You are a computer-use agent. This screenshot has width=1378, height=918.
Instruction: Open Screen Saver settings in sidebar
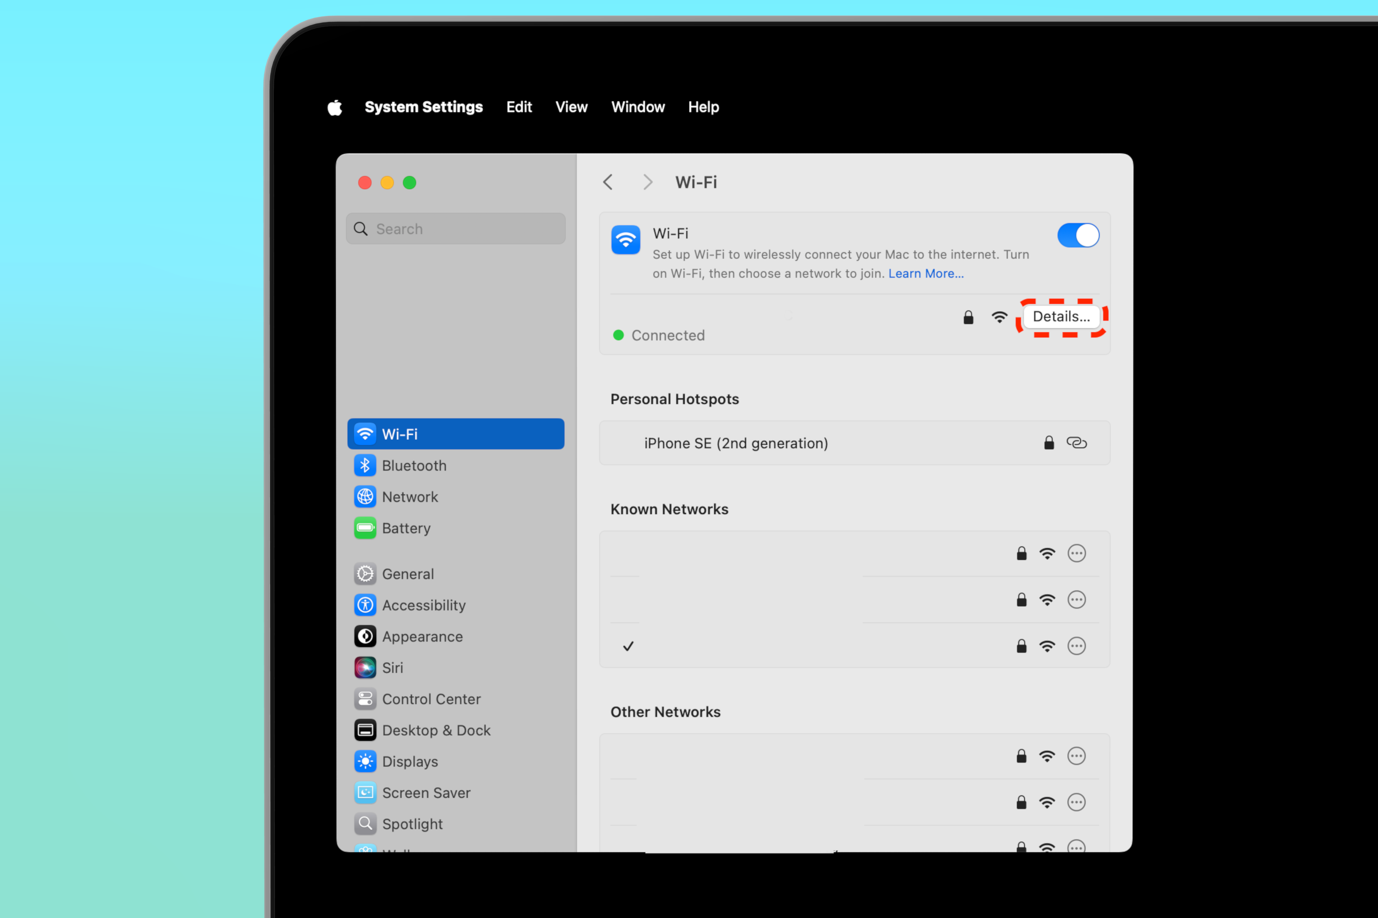point(456,793)
